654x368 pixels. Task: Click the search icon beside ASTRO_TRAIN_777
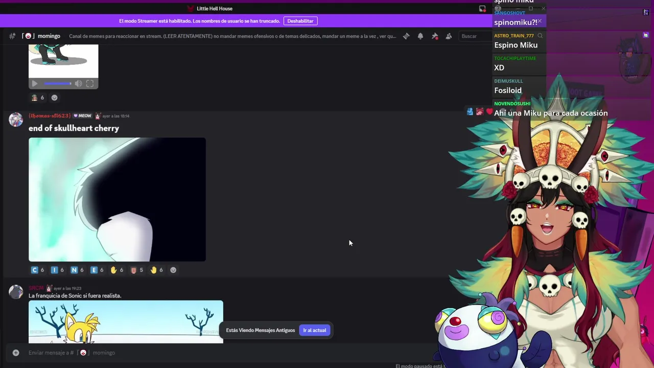pyautogui.click(x=540, y=36)
